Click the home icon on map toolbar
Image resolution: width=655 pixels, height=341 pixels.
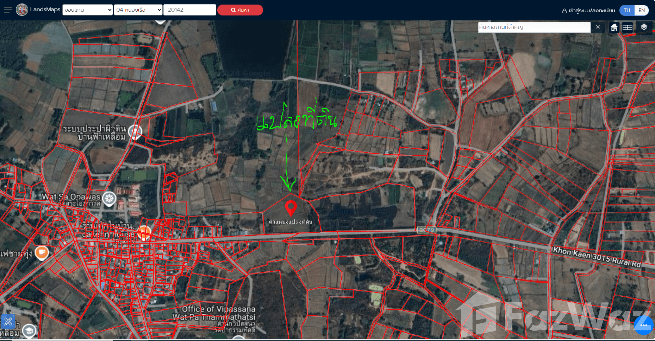click(614, 27)
